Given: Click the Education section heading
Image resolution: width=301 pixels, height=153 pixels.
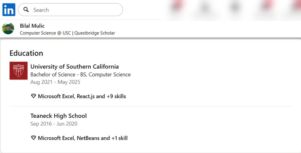Looking at the screenshot, I should coord(26,53).
